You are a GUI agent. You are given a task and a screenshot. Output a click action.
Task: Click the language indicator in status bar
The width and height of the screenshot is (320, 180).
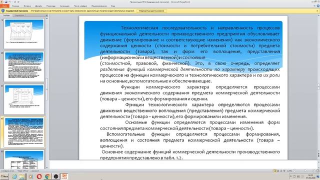(x=34, y=171)
